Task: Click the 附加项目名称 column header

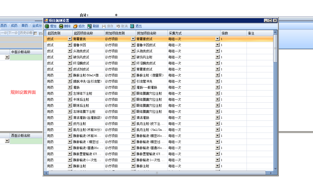Action: point(152,33)
